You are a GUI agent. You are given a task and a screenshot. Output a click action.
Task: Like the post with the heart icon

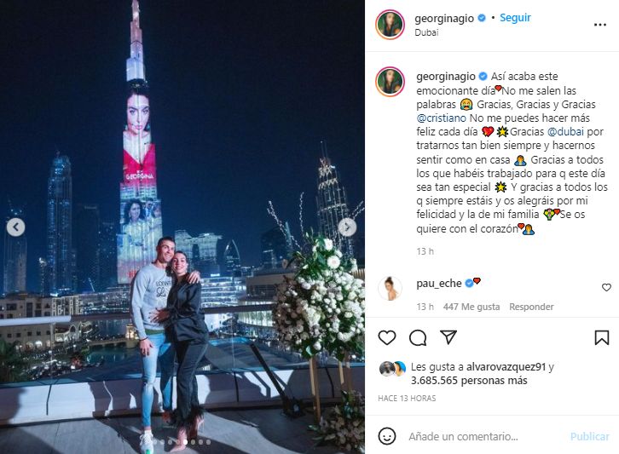click(387, 337)
